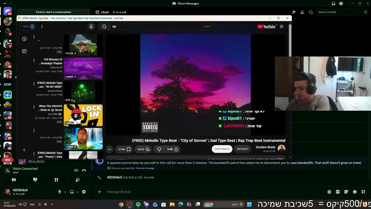The image size is (371, 209).
Task: Dismiss the bandwidth patrol message
Action: (145, 168)
